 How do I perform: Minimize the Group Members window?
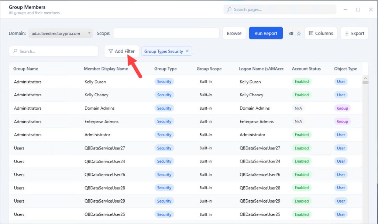coord(346,9)
